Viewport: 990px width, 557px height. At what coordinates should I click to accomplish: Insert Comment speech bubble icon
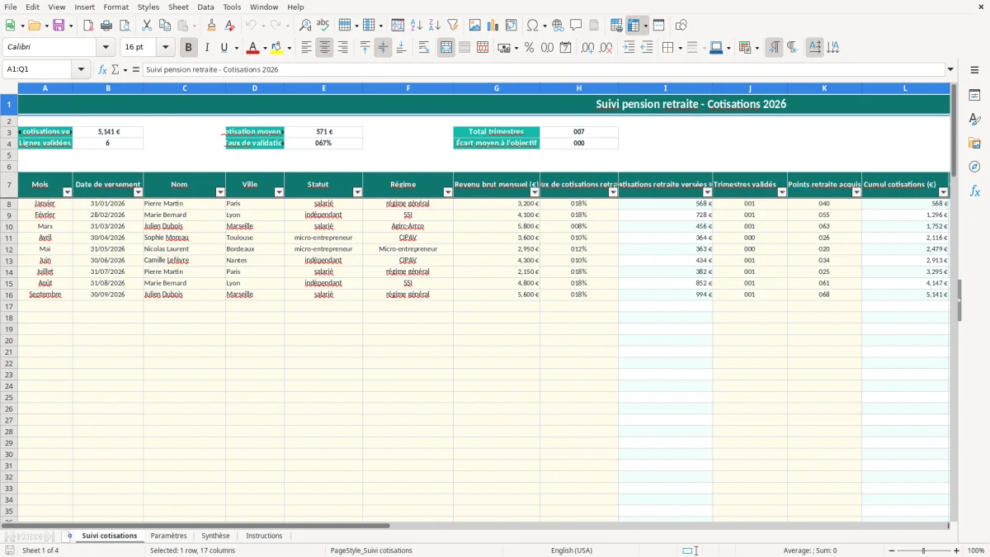576,26
